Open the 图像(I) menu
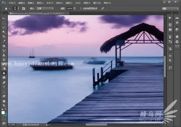Screen dimensions: 181x127 tap(31, 3)
